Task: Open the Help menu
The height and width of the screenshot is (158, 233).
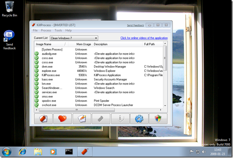Action: click(68, 30)
